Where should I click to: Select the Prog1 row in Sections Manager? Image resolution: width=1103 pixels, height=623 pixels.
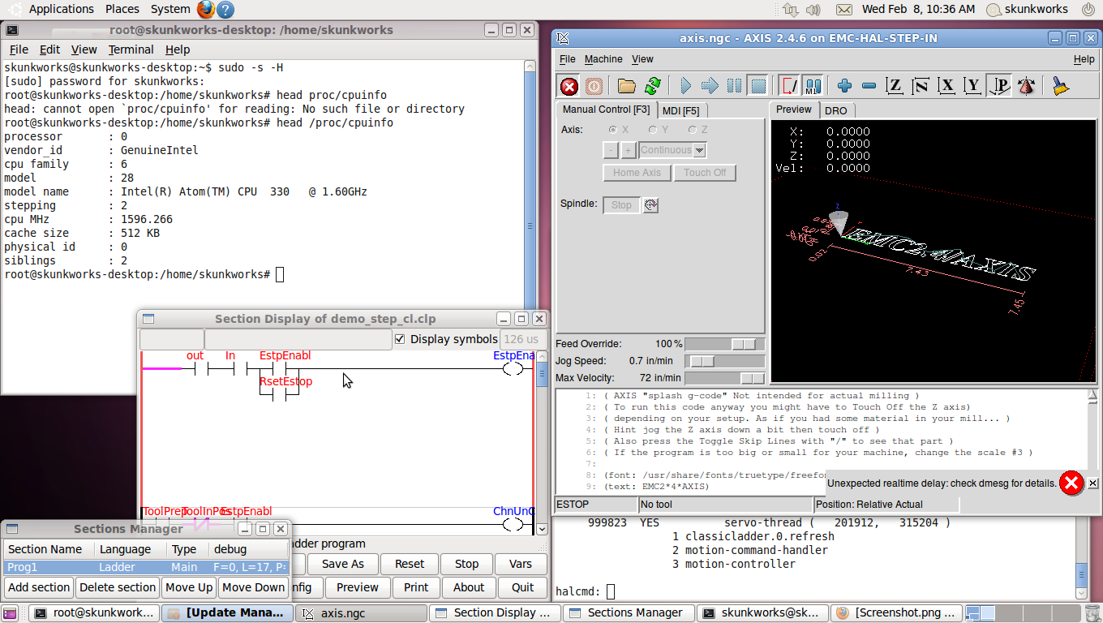point(146,567)
